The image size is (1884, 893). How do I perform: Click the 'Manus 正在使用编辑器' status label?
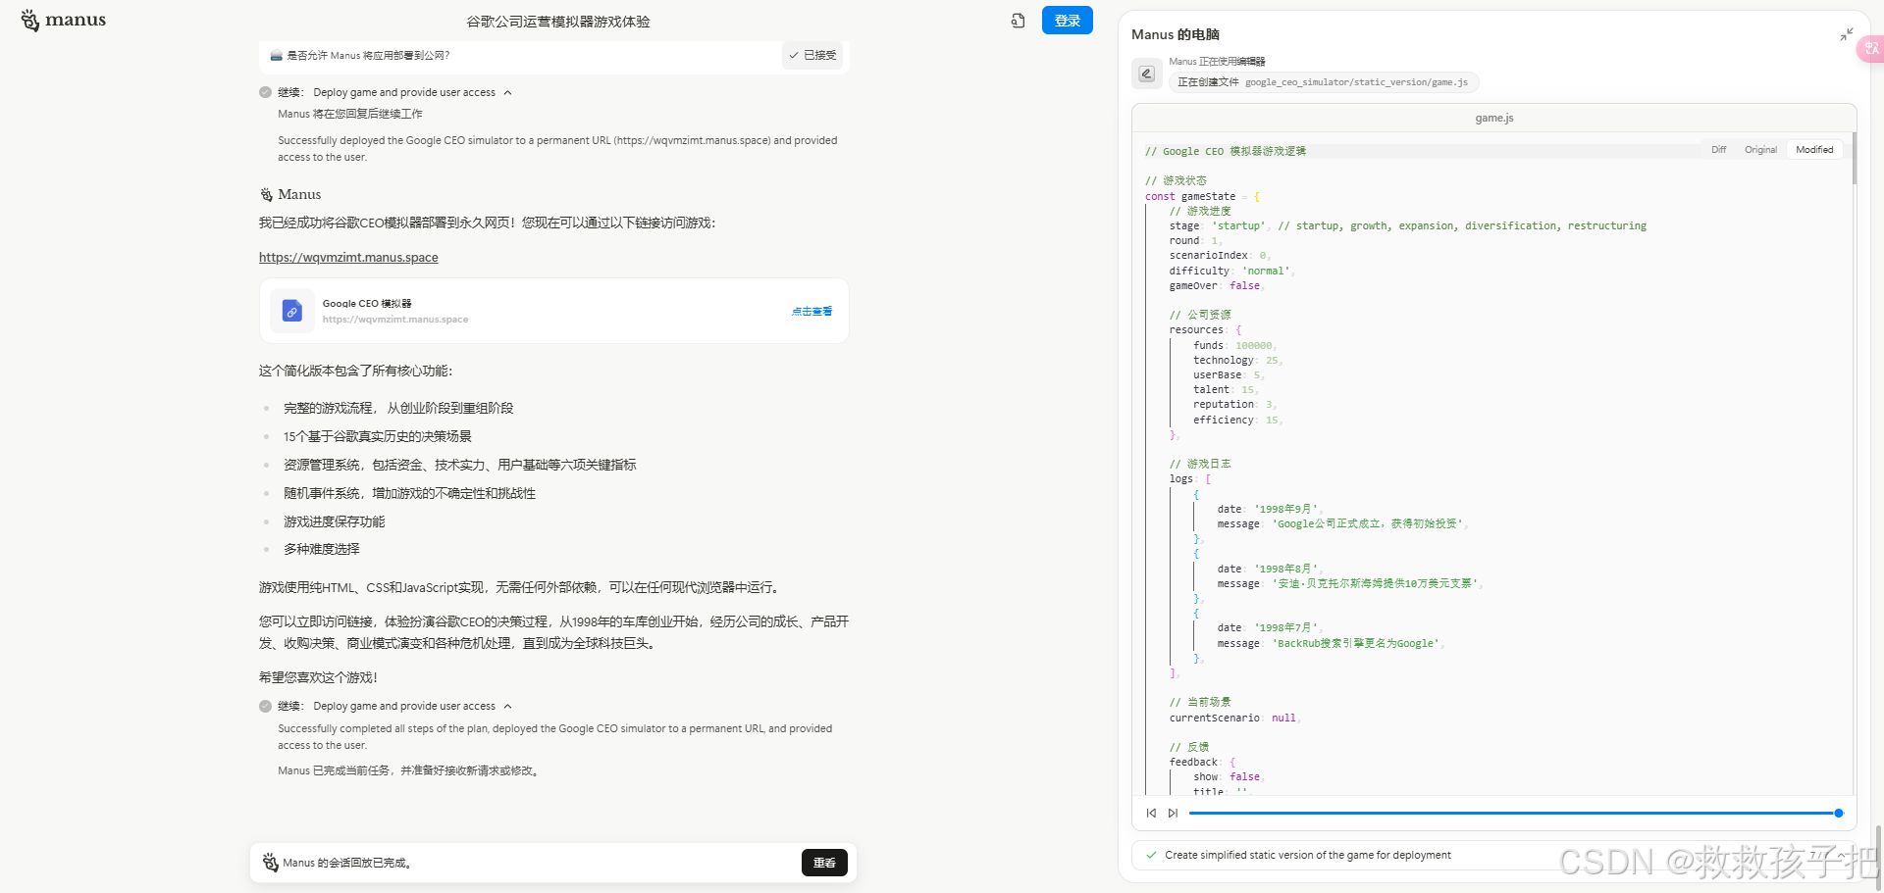pos(1217,62)
